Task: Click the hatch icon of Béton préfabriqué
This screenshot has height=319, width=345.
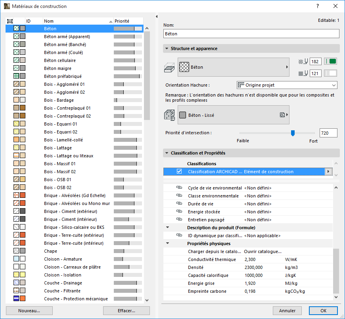Action: [16, 76]
